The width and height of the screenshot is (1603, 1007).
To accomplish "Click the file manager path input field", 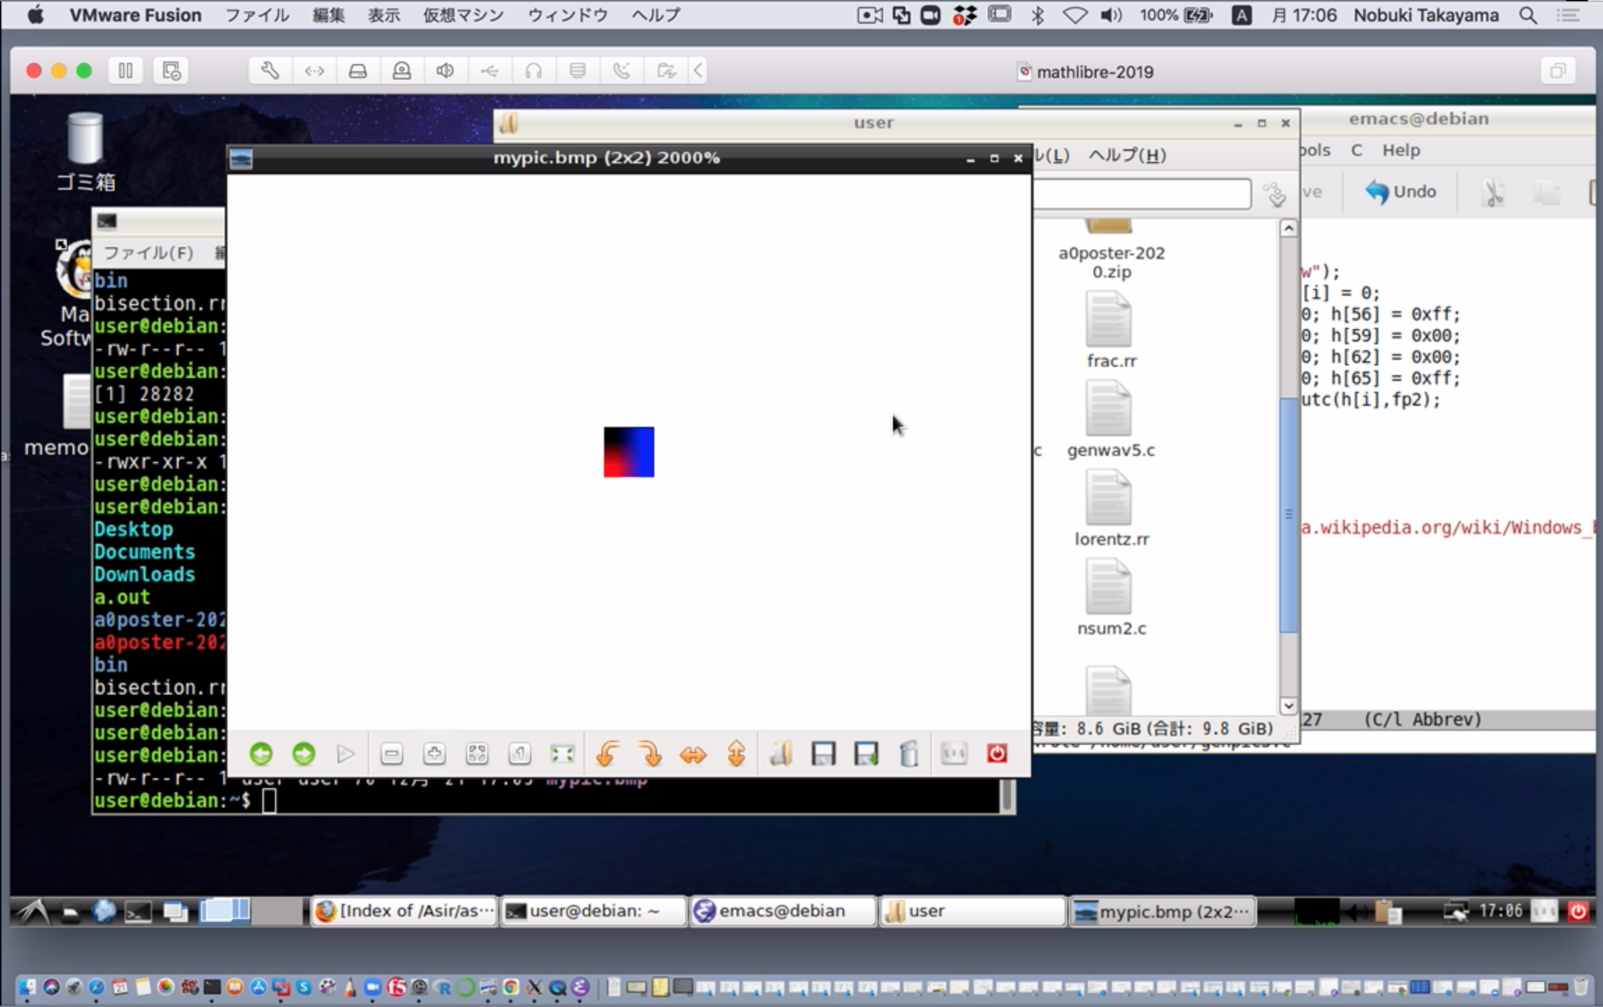I will (1141, 194).
